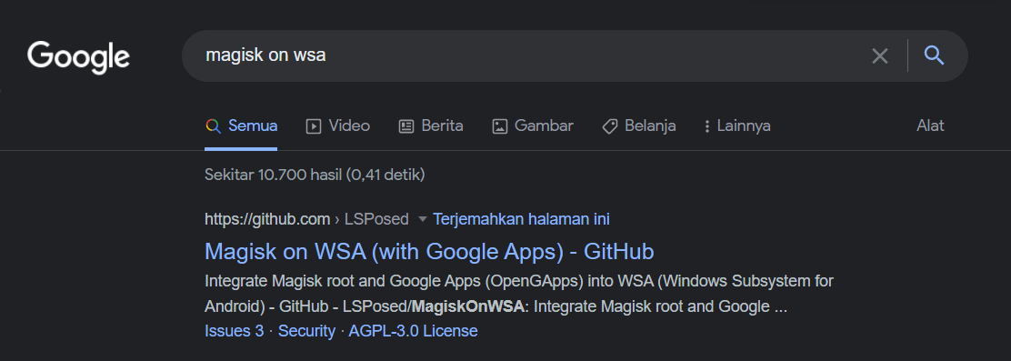Go to the Belanja tab

639,126
